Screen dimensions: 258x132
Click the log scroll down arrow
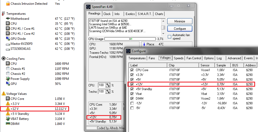tap(163, 33)
